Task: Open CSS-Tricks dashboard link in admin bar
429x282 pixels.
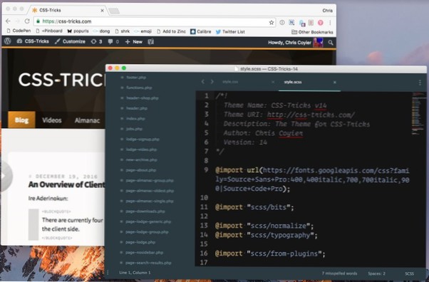Action: pos(33,41)
